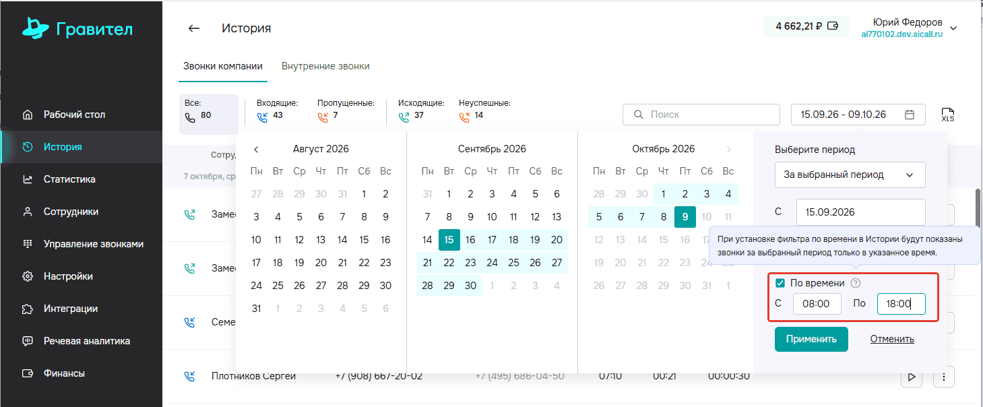983x407 pixels.
Task: Click the start date field 15.09.2026
Action: [861, 212]
